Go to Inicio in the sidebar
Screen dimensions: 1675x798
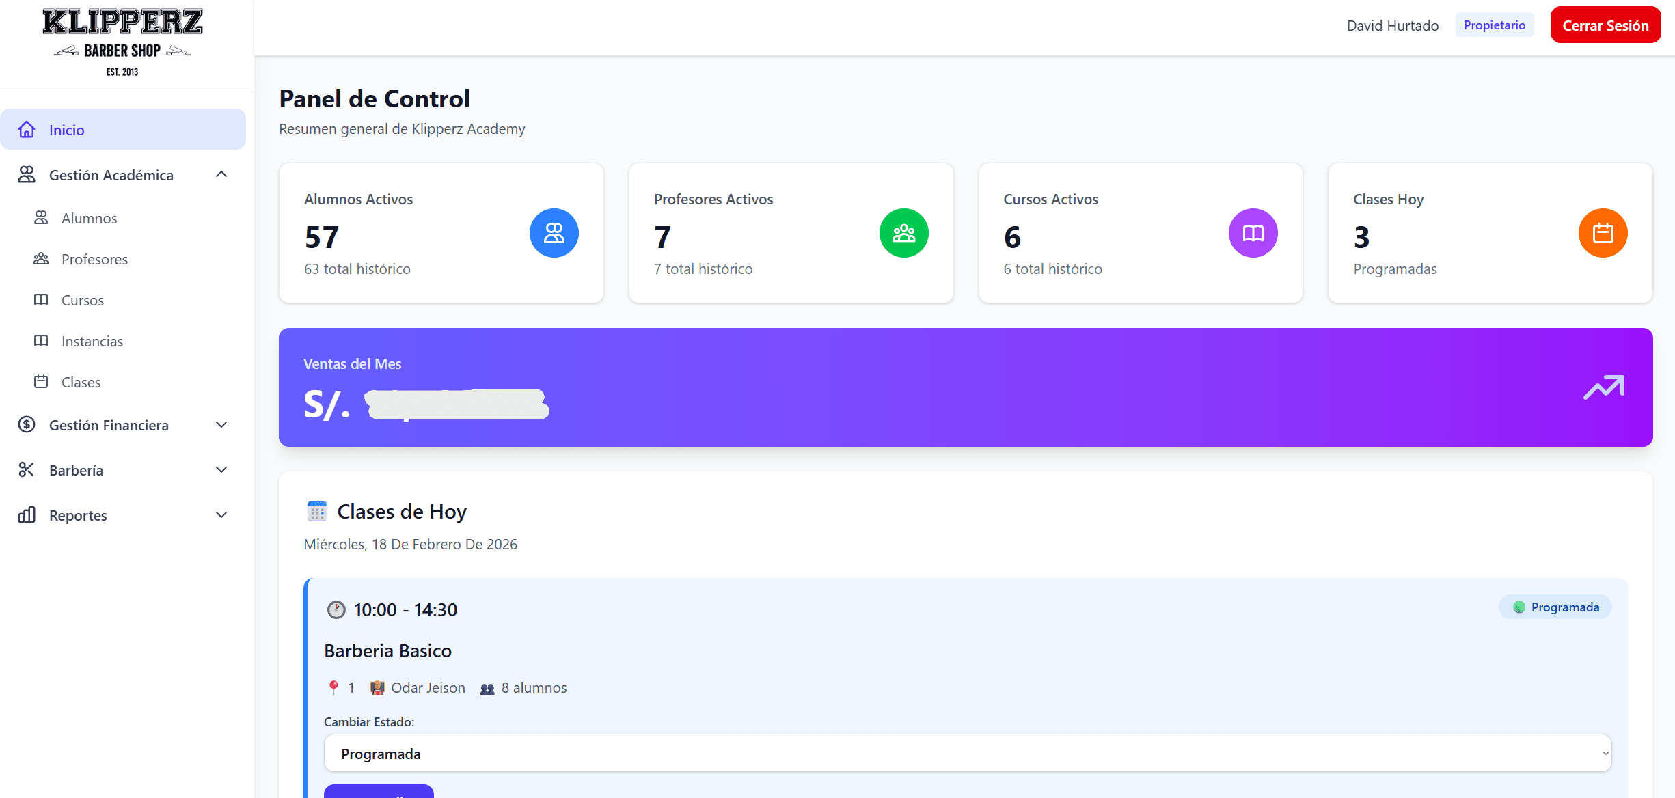click(x=123, y=129)
